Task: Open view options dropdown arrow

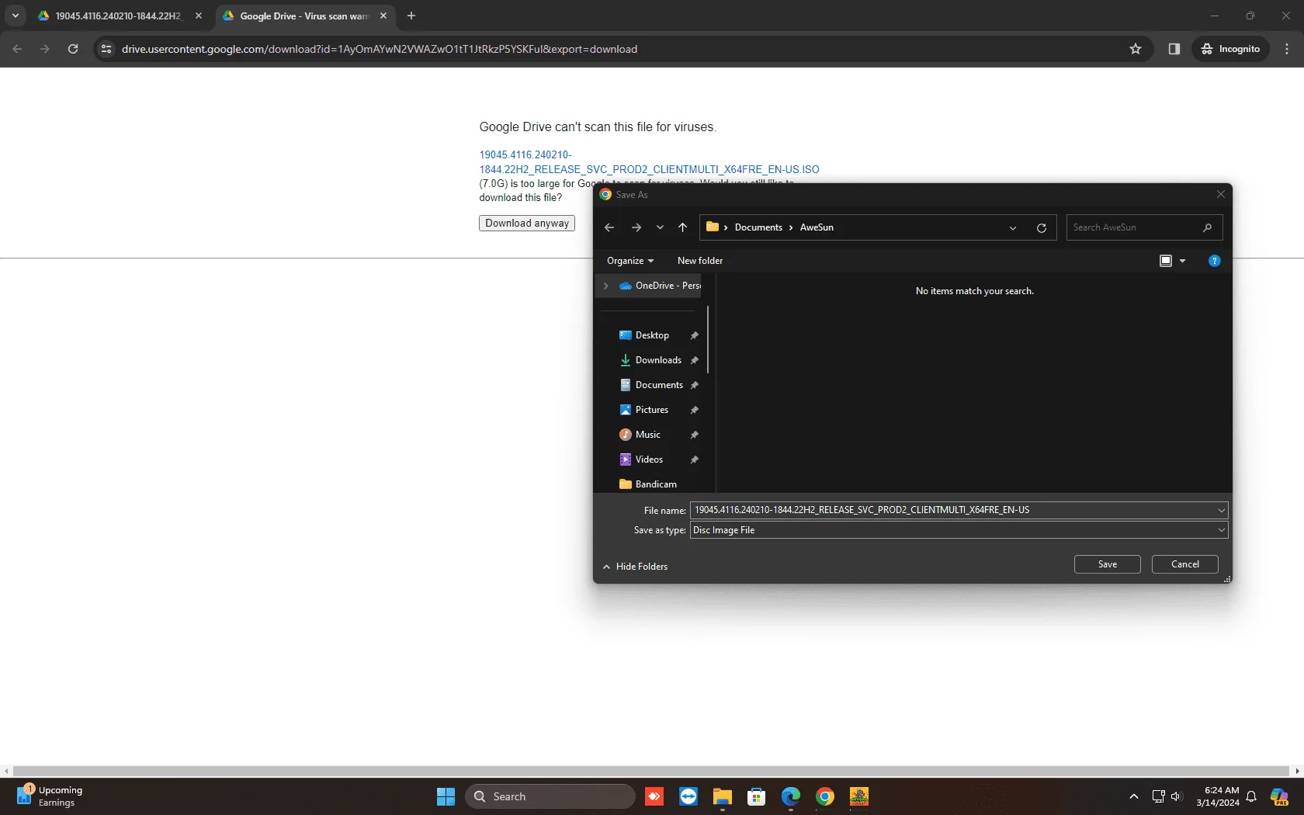Action: [x=1183, y=261]
